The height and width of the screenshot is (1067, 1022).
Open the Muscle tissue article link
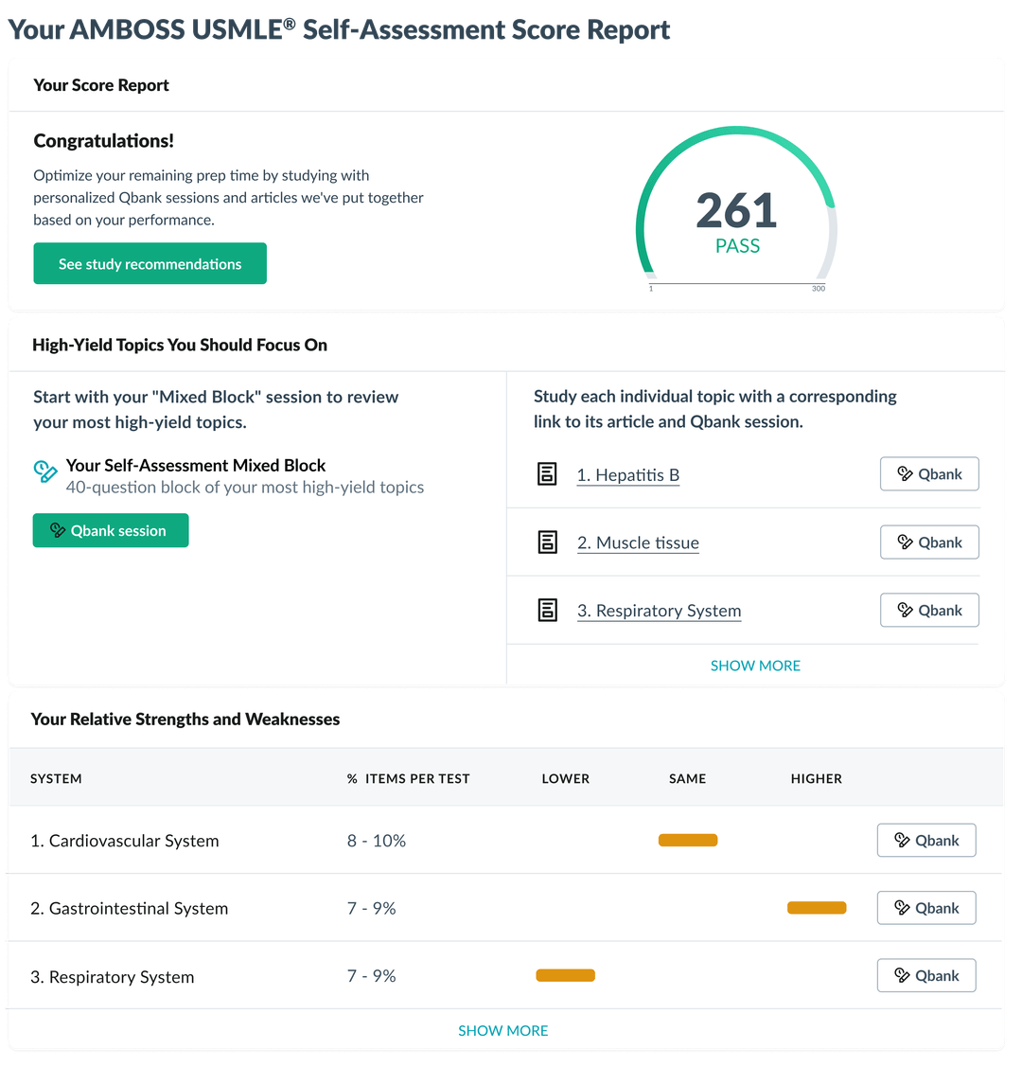(x=638, y=542)
